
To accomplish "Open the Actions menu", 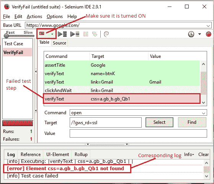I will coord(34,16).
